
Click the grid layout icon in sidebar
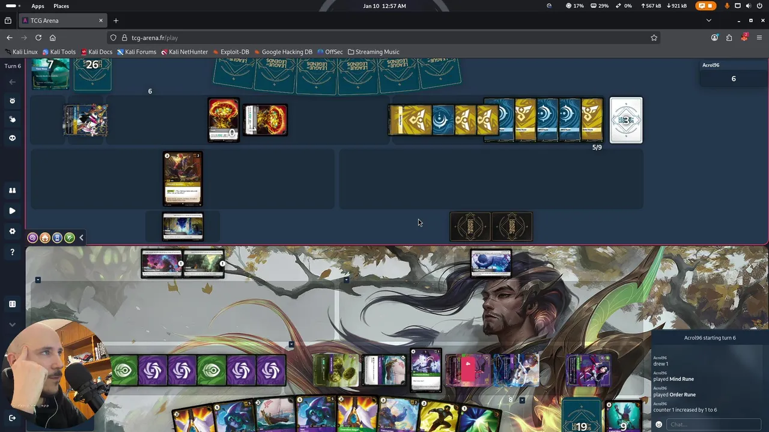coord(12,304)
